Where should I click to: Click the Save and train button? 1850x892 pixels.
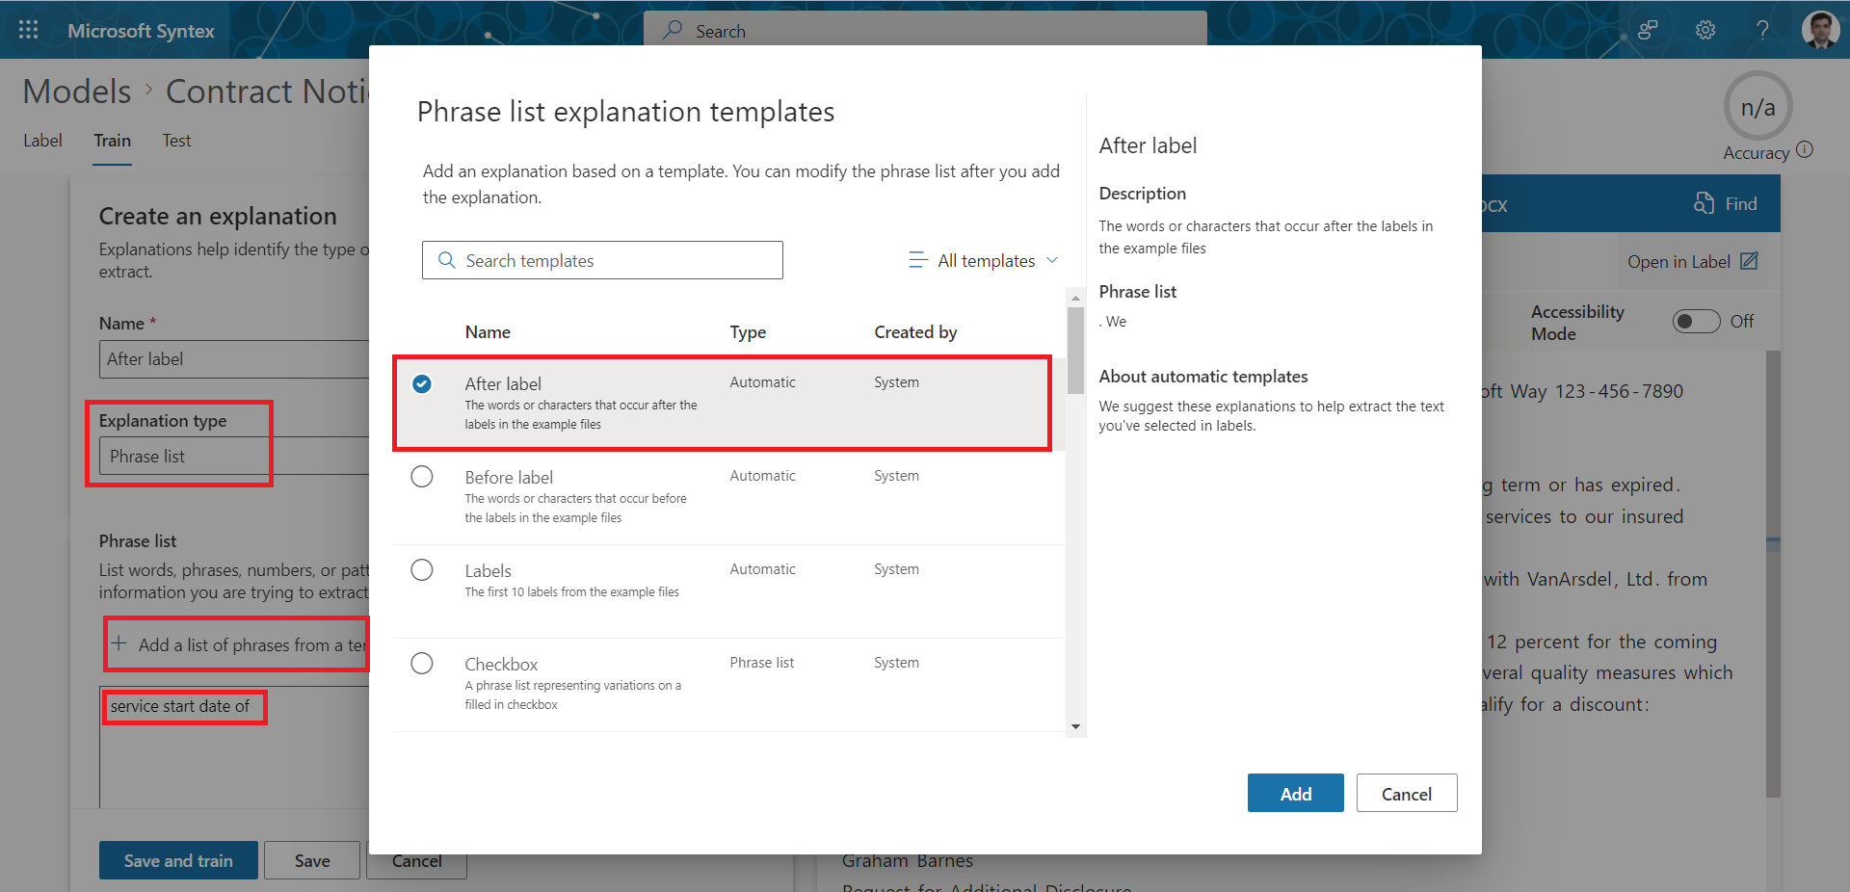coord(178,860)
